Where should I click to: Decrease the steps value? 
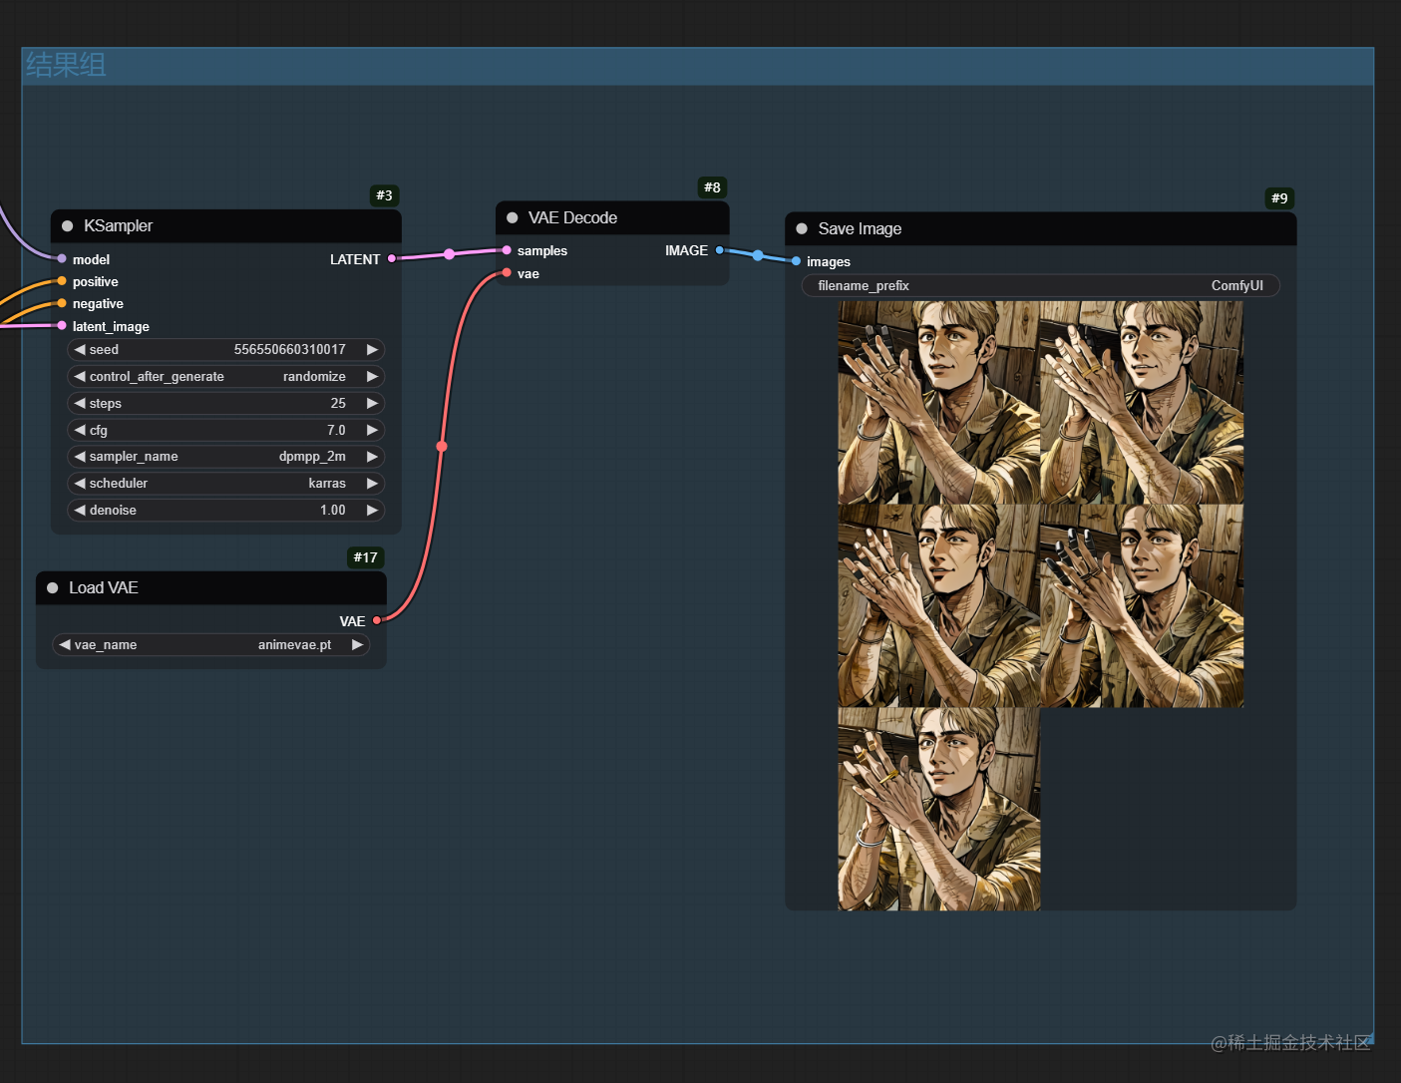coord(80,404)
